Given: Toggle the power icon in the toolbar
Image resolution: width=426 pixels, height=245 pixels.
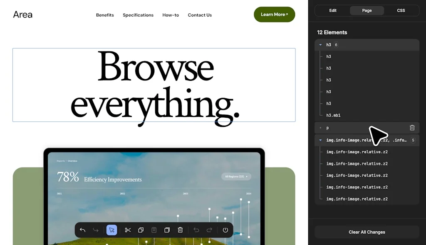Looking at the screenshot, I should 225,230.
